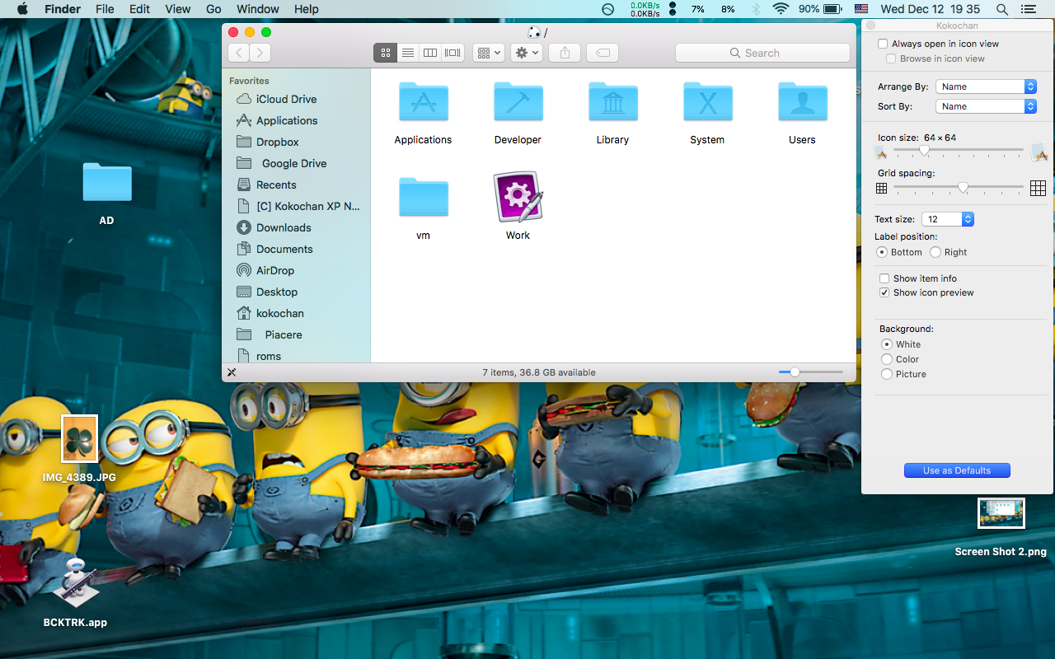The image size is (1055, 659).
Task: Open the Apple menu
Action: click(x=22, y=9)
